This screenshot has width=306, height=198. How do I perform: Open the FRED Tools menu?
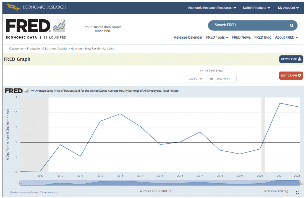217,37
